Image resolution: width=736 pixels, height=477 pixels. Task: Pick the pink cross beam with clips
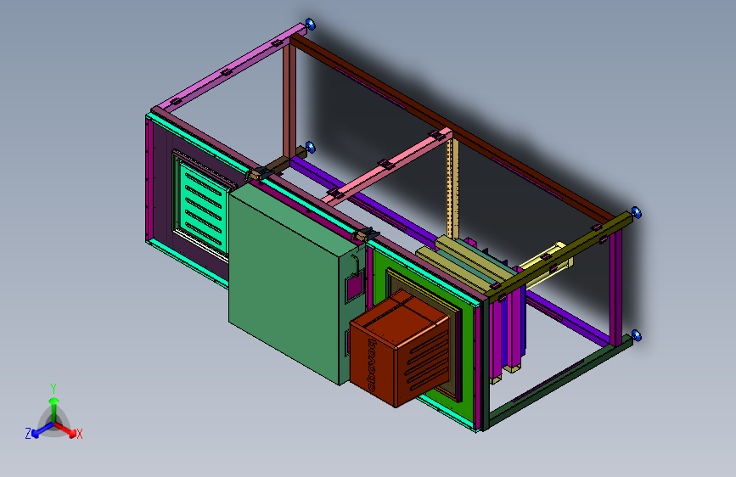pos(389,167)
